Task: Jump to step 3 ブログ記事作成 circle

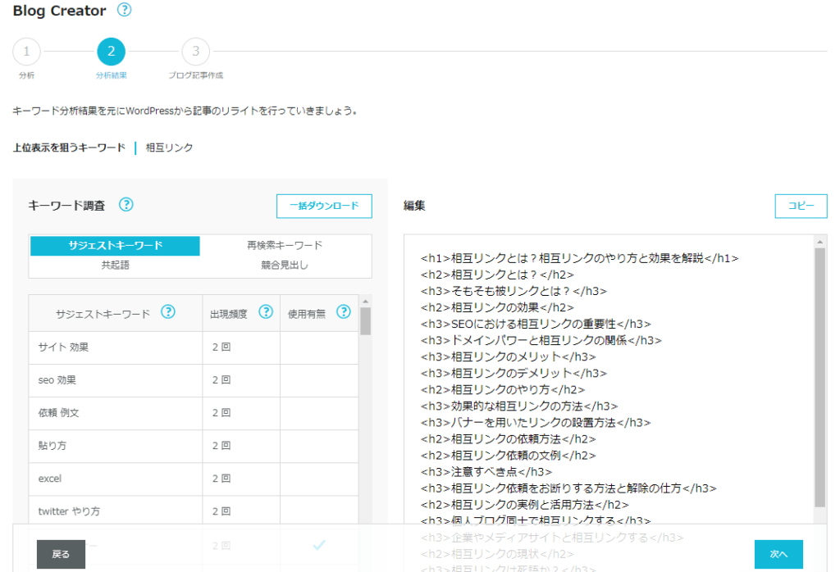Action: tap(195, 52)
